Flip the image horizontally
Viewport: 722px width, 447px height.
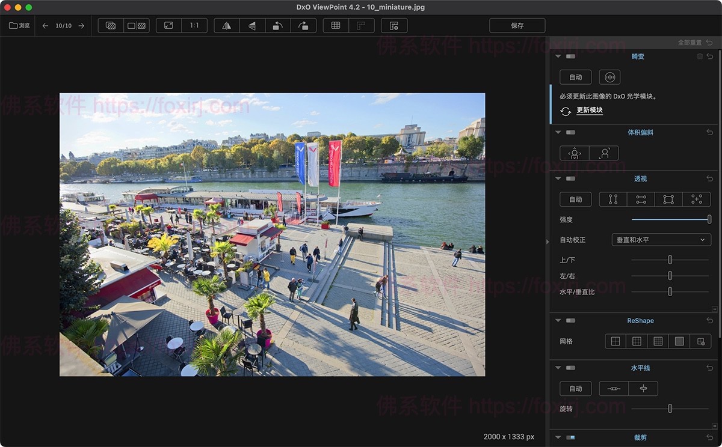(x=227, y=26)
